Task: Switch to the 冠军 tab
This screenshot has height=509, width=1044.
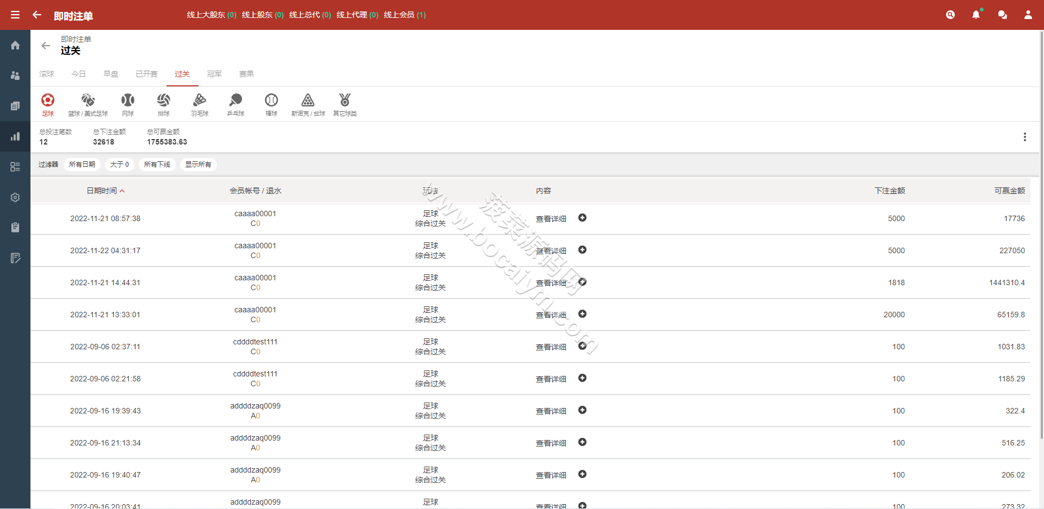Action: tap(214, 74)
